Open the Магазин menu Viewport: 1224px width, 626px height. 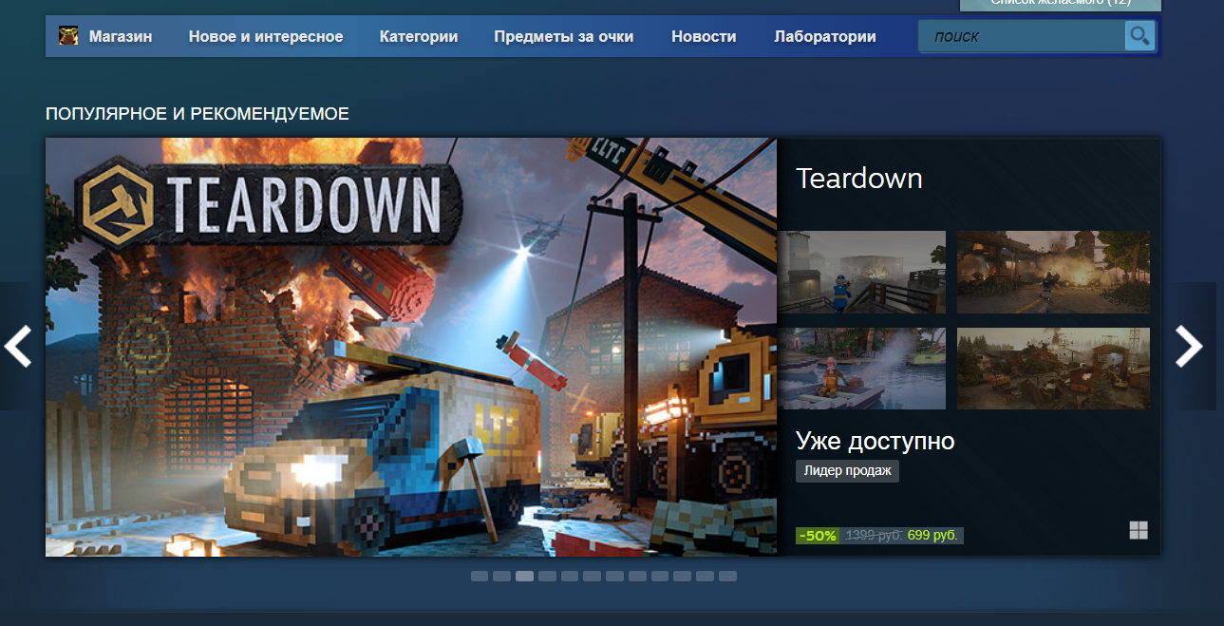(121, 37)
